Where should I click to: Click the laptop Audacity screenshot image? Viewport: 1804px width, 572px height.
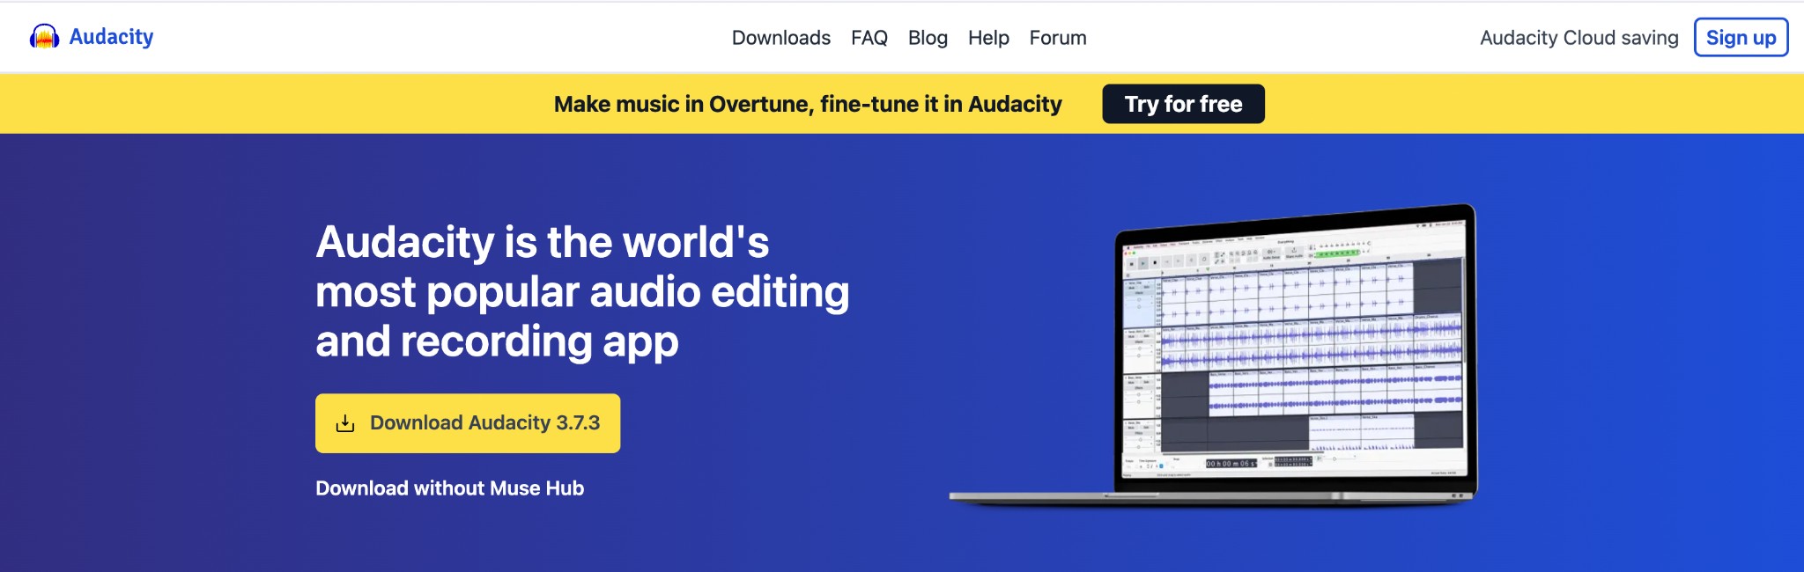click(1213, 356)
